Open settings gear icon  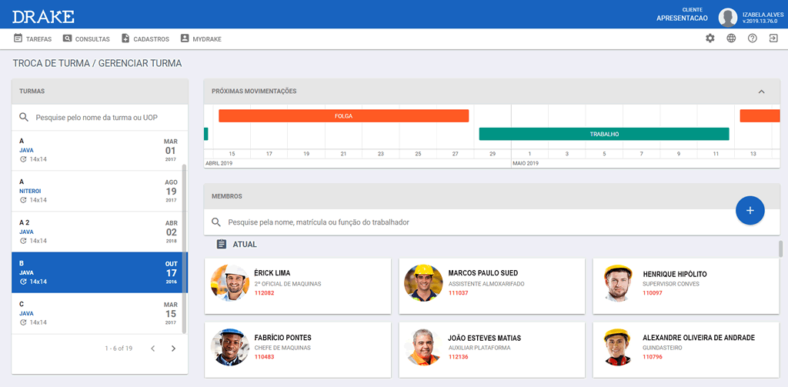[710, 38]
